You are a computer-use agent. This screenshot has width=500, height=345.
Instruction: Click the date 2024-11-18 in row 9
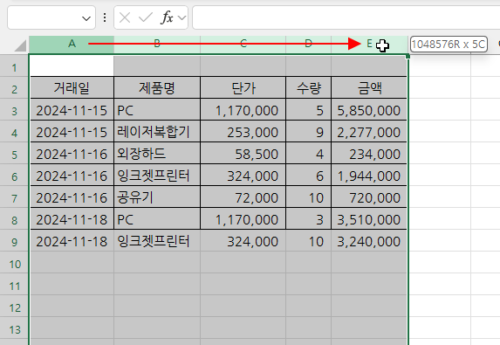72,241
